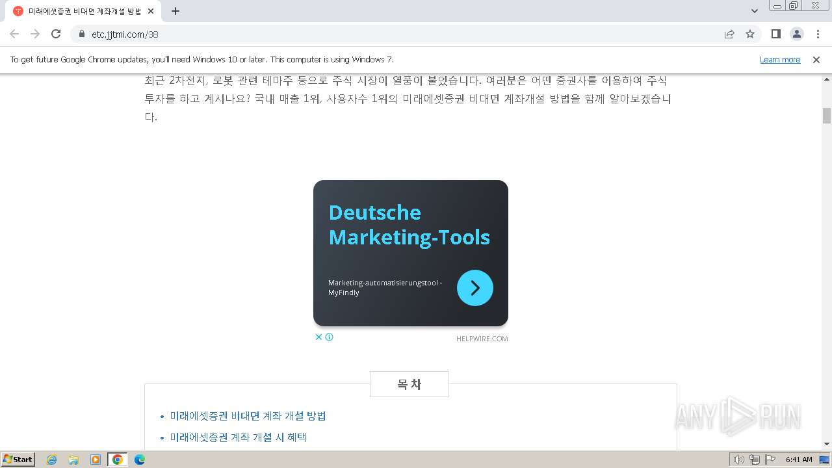
Task: View site security lock information
Action: tap(82, 34)
